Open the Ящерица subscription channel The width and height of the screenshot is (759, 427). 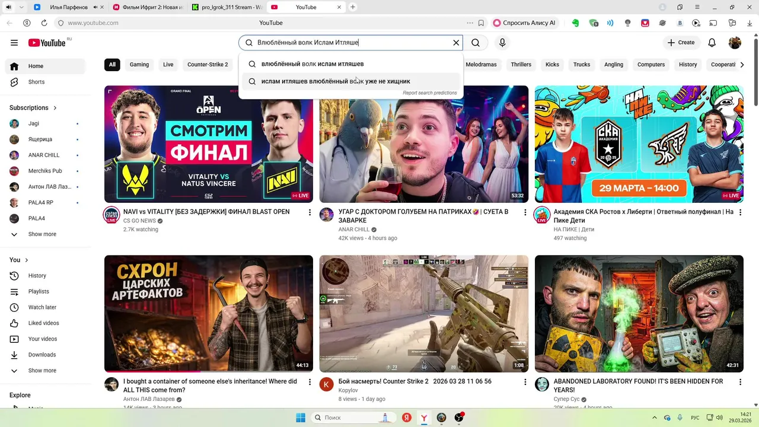(45, 139)
